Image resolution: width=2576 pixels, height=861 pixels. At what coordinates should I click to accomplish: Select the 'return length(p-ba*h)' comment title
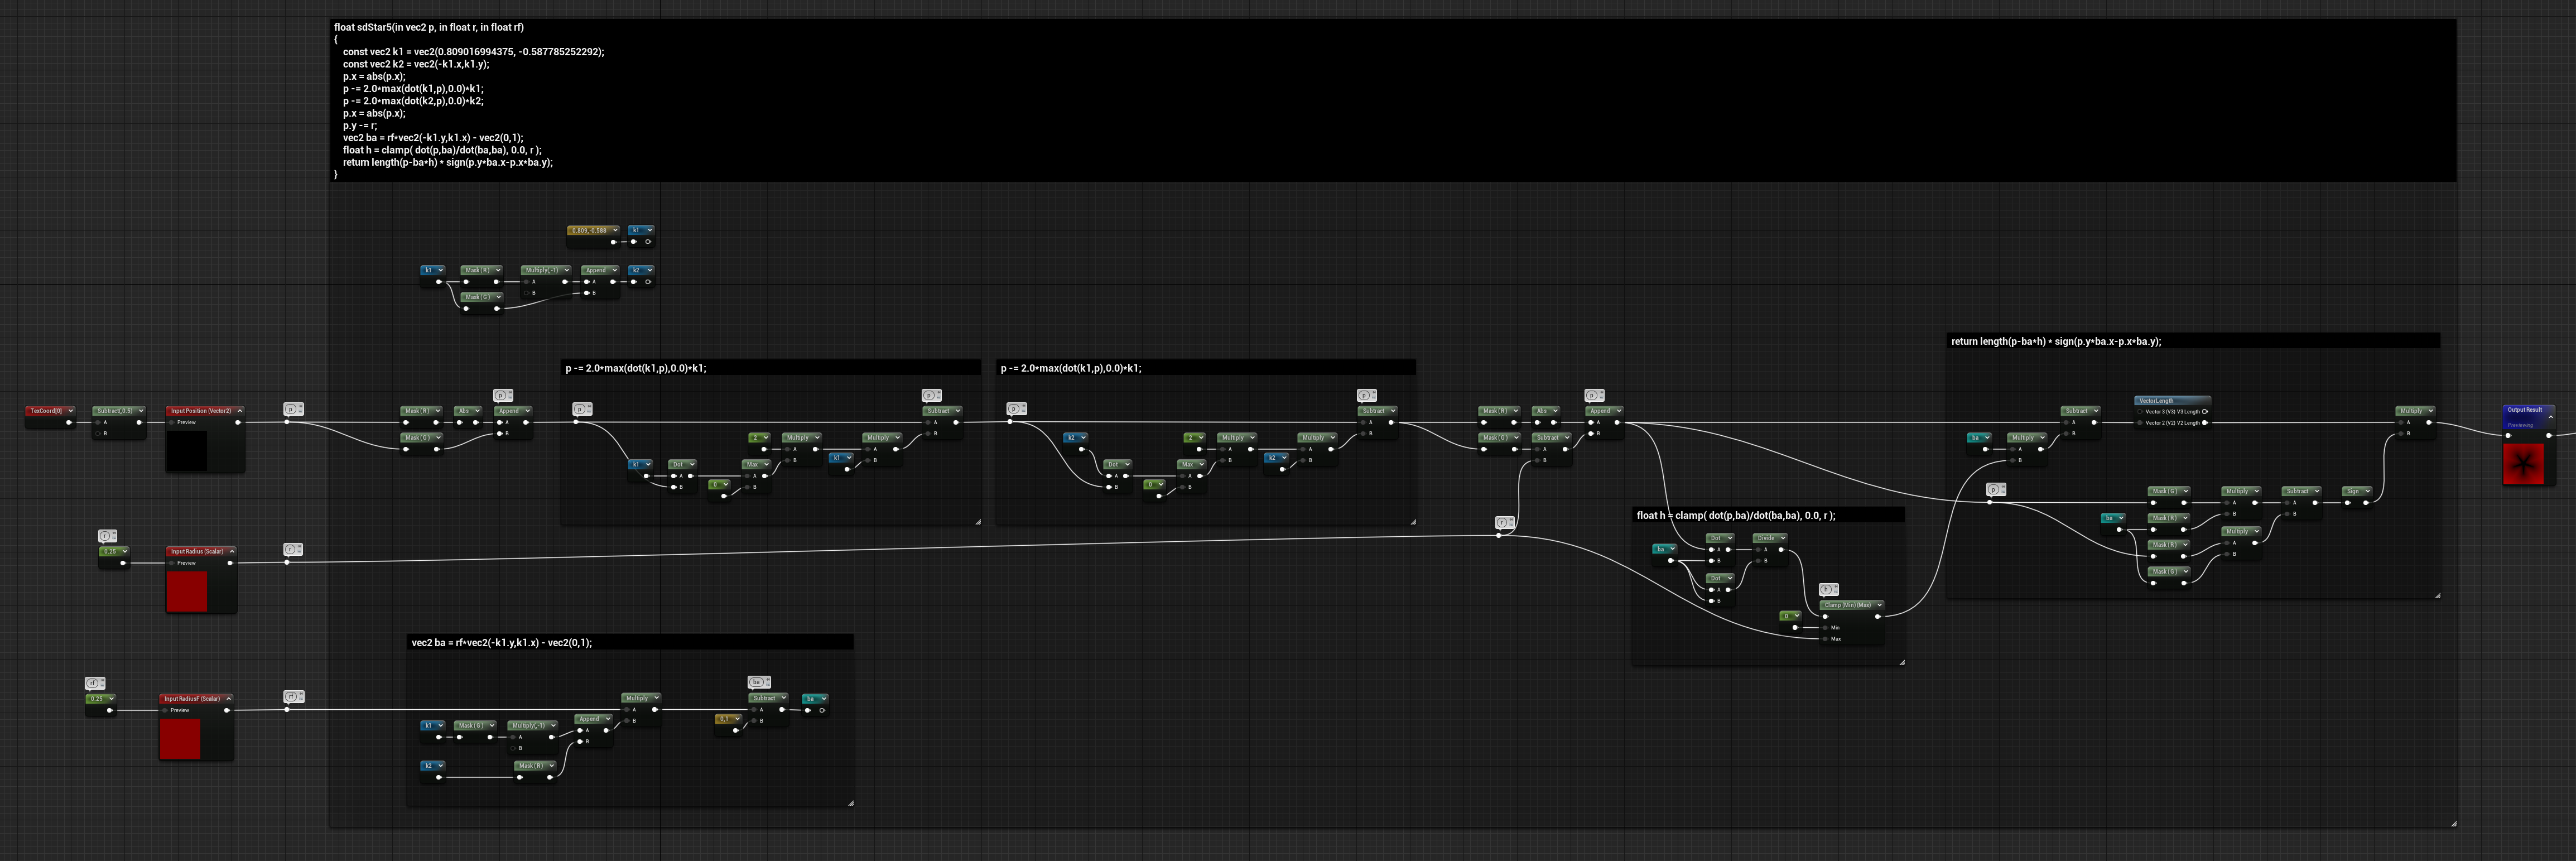tap(2056, 341)
